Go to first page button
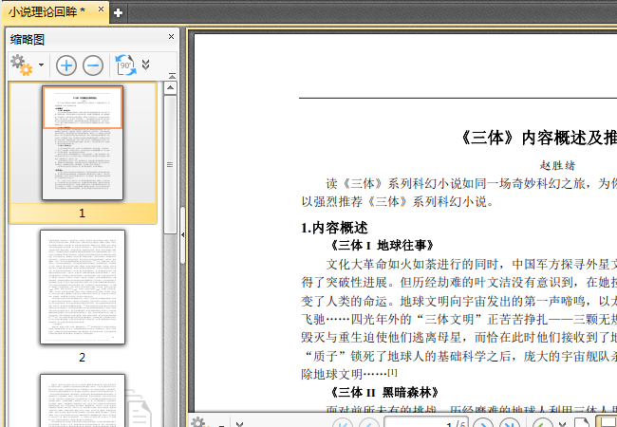The width and height of the screenshot is (617, 427). coord(342,423)
